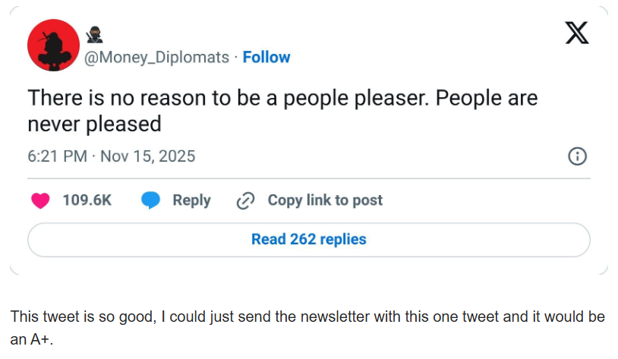Click the blue reply bubble icon
The width and height of the screenshot is (618, 359).
coord(151,200)
